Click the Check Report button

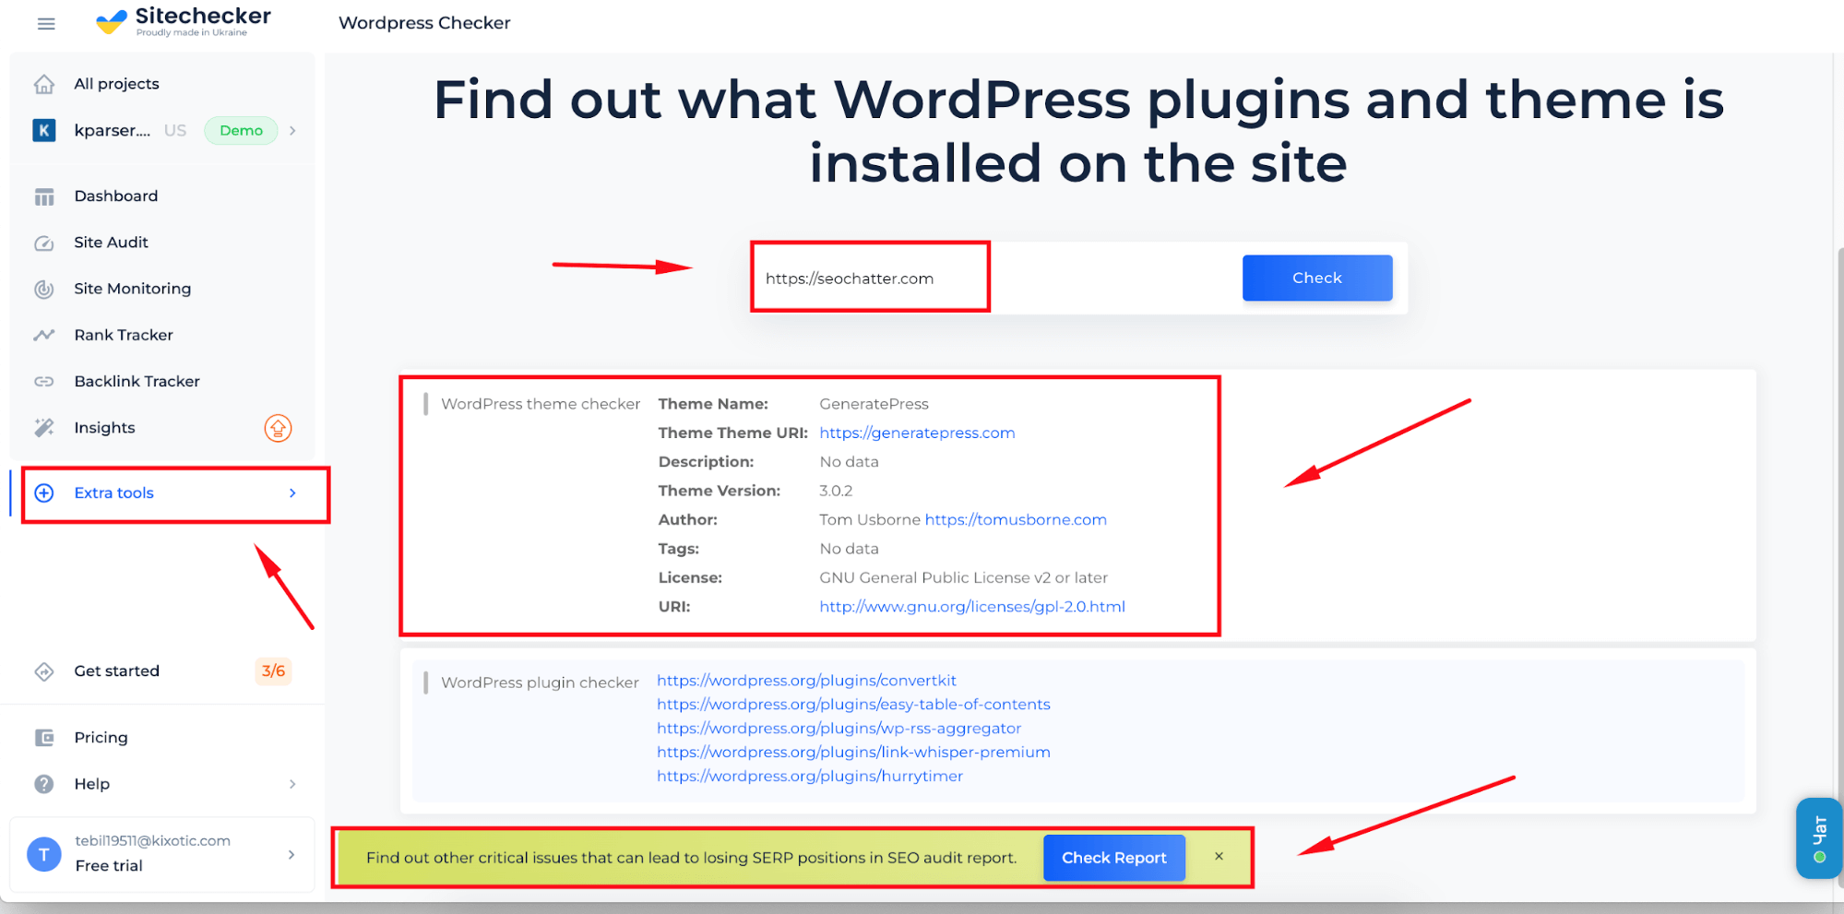(1114, 857)
